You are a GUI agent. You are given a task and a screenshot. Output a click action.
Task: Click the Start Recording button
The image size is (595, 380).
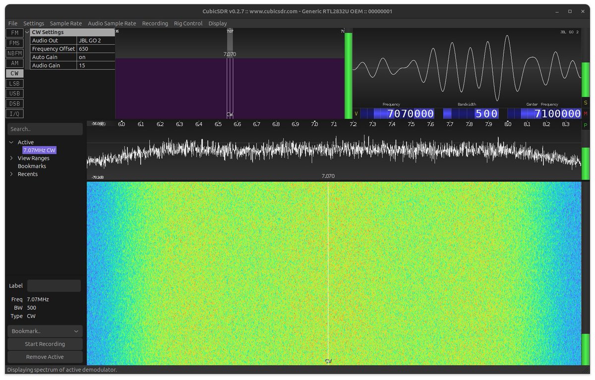pos(45,344)
